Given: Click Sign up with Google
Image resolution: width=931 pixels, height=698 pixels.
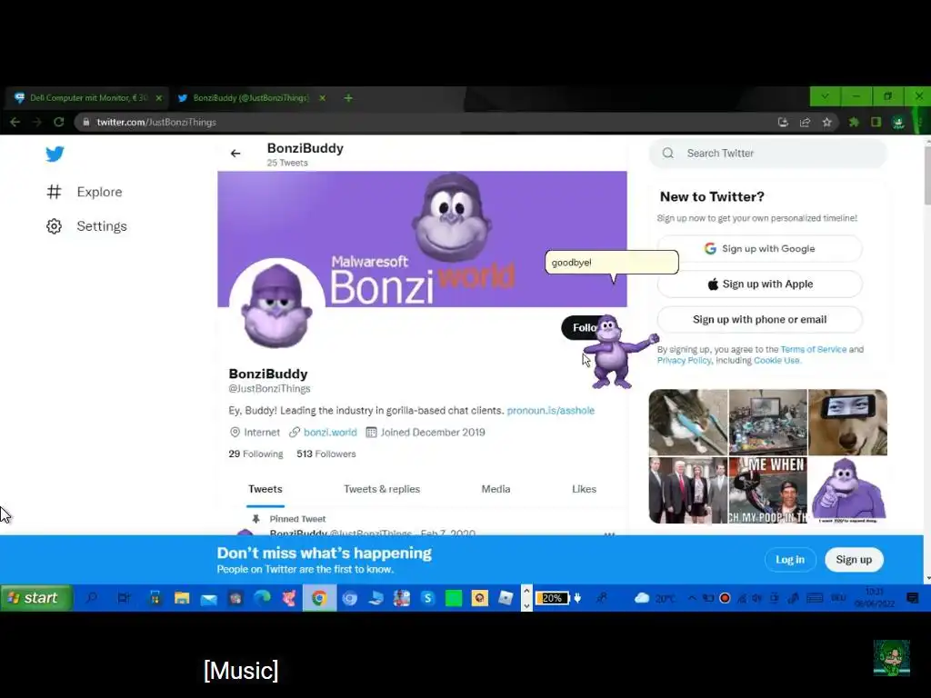Looking at the screenshot, I should click(x=759, y=249).
